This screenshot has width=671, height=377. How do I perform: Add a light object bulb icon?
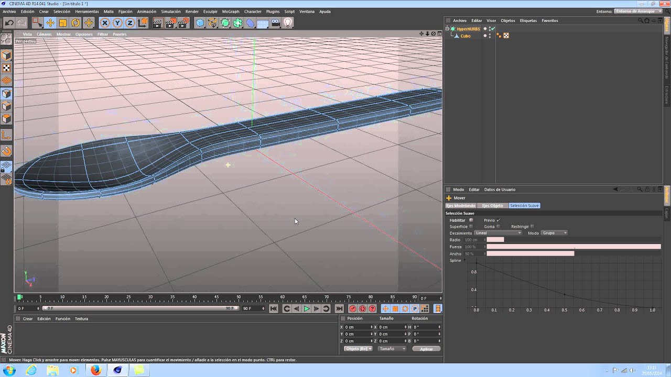pos(288,23)
